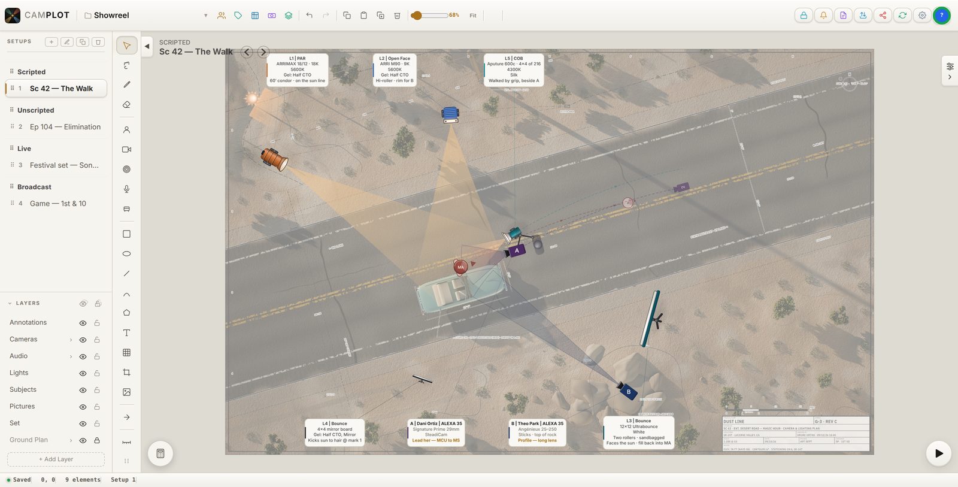Select the text tool
Image resolution: width=958 pixels, height=487 pixels.
(x=126, y=333)
